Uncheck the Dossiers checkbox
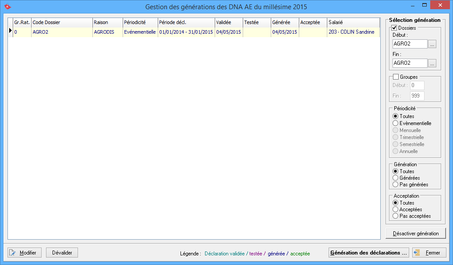The width and height of the screenshot is (453, 265). tap(394, 28)
